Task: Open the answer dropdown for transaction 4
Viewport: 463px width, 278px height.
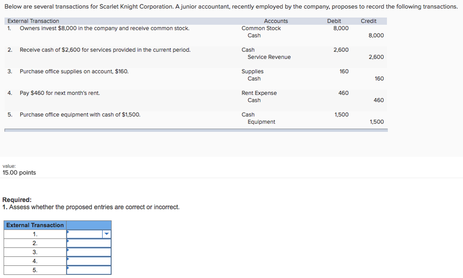Action: tap(89, 261)
